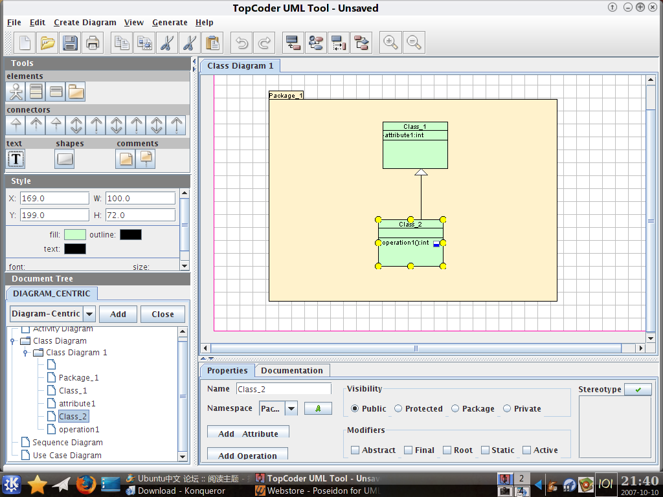Enable the Root modifier
This screenshot has height=497, width=663.
click(458, 450)
